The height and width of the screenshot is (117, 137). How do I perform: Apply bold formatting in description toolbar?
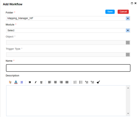[30, 82]
